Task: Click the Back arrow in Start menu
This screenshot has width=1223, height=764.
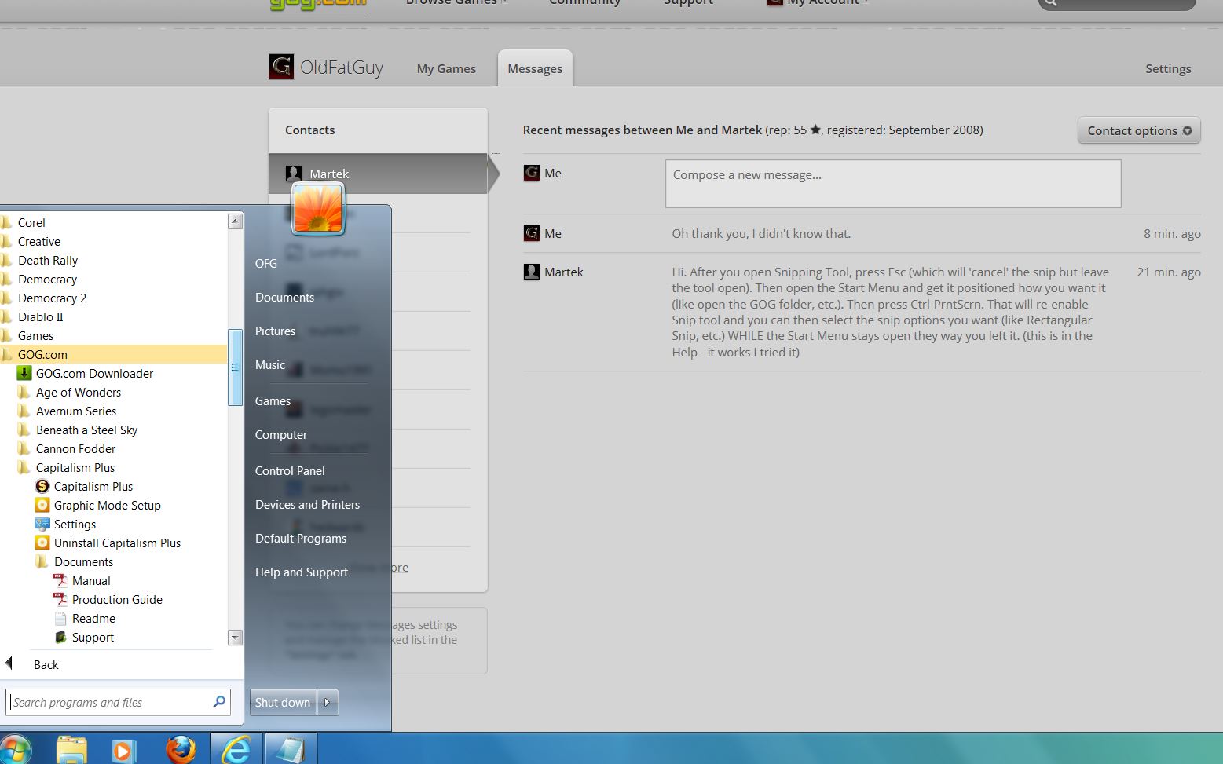Action: coord(9,663)
